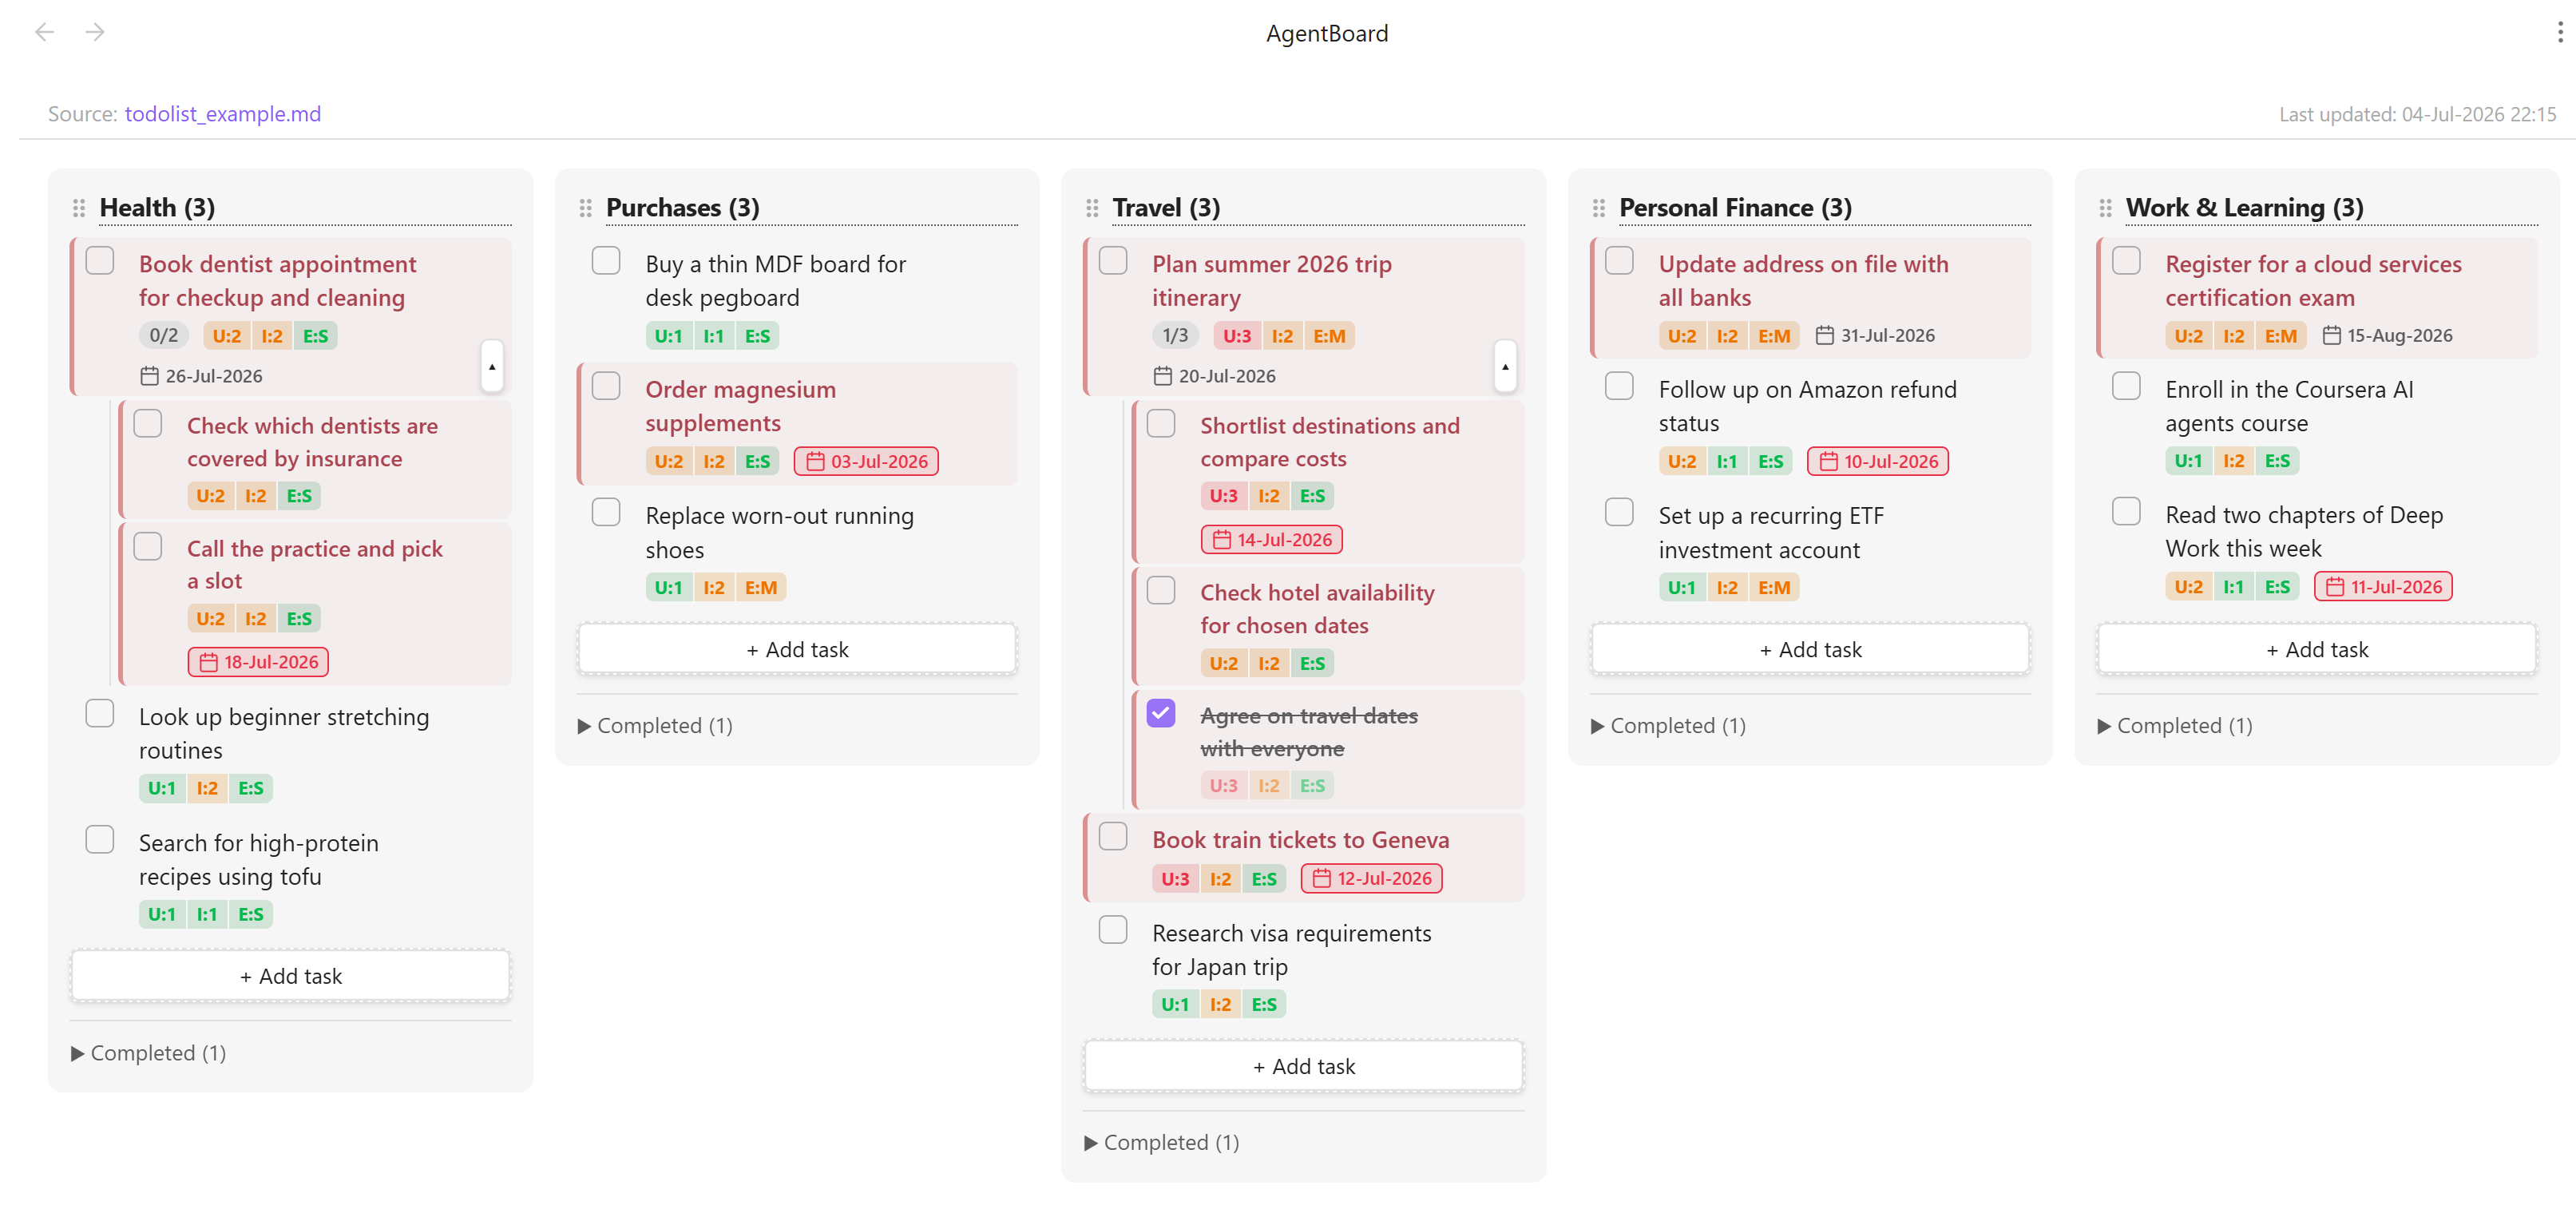Screen dimensions: 2576x1205
Task: Expand Completed (1) in Work & Learning column
Action: (x=2175, y=726)
